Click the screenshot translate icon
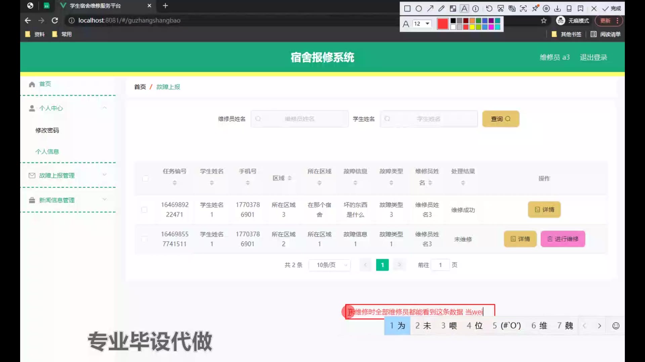Screen dimensions: 645x362 pos(512,9)
